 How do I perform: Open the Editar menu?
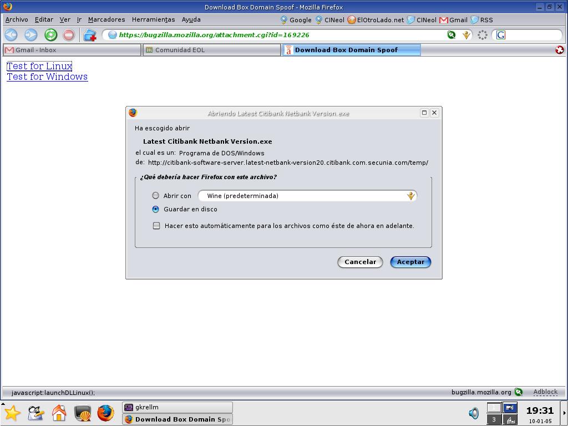(x=44, y=19)
